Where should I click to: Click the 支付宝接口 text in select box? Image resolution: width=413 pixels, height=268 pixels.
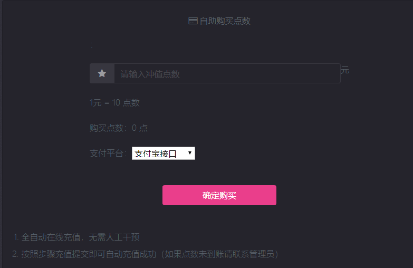tap(156, 154)
